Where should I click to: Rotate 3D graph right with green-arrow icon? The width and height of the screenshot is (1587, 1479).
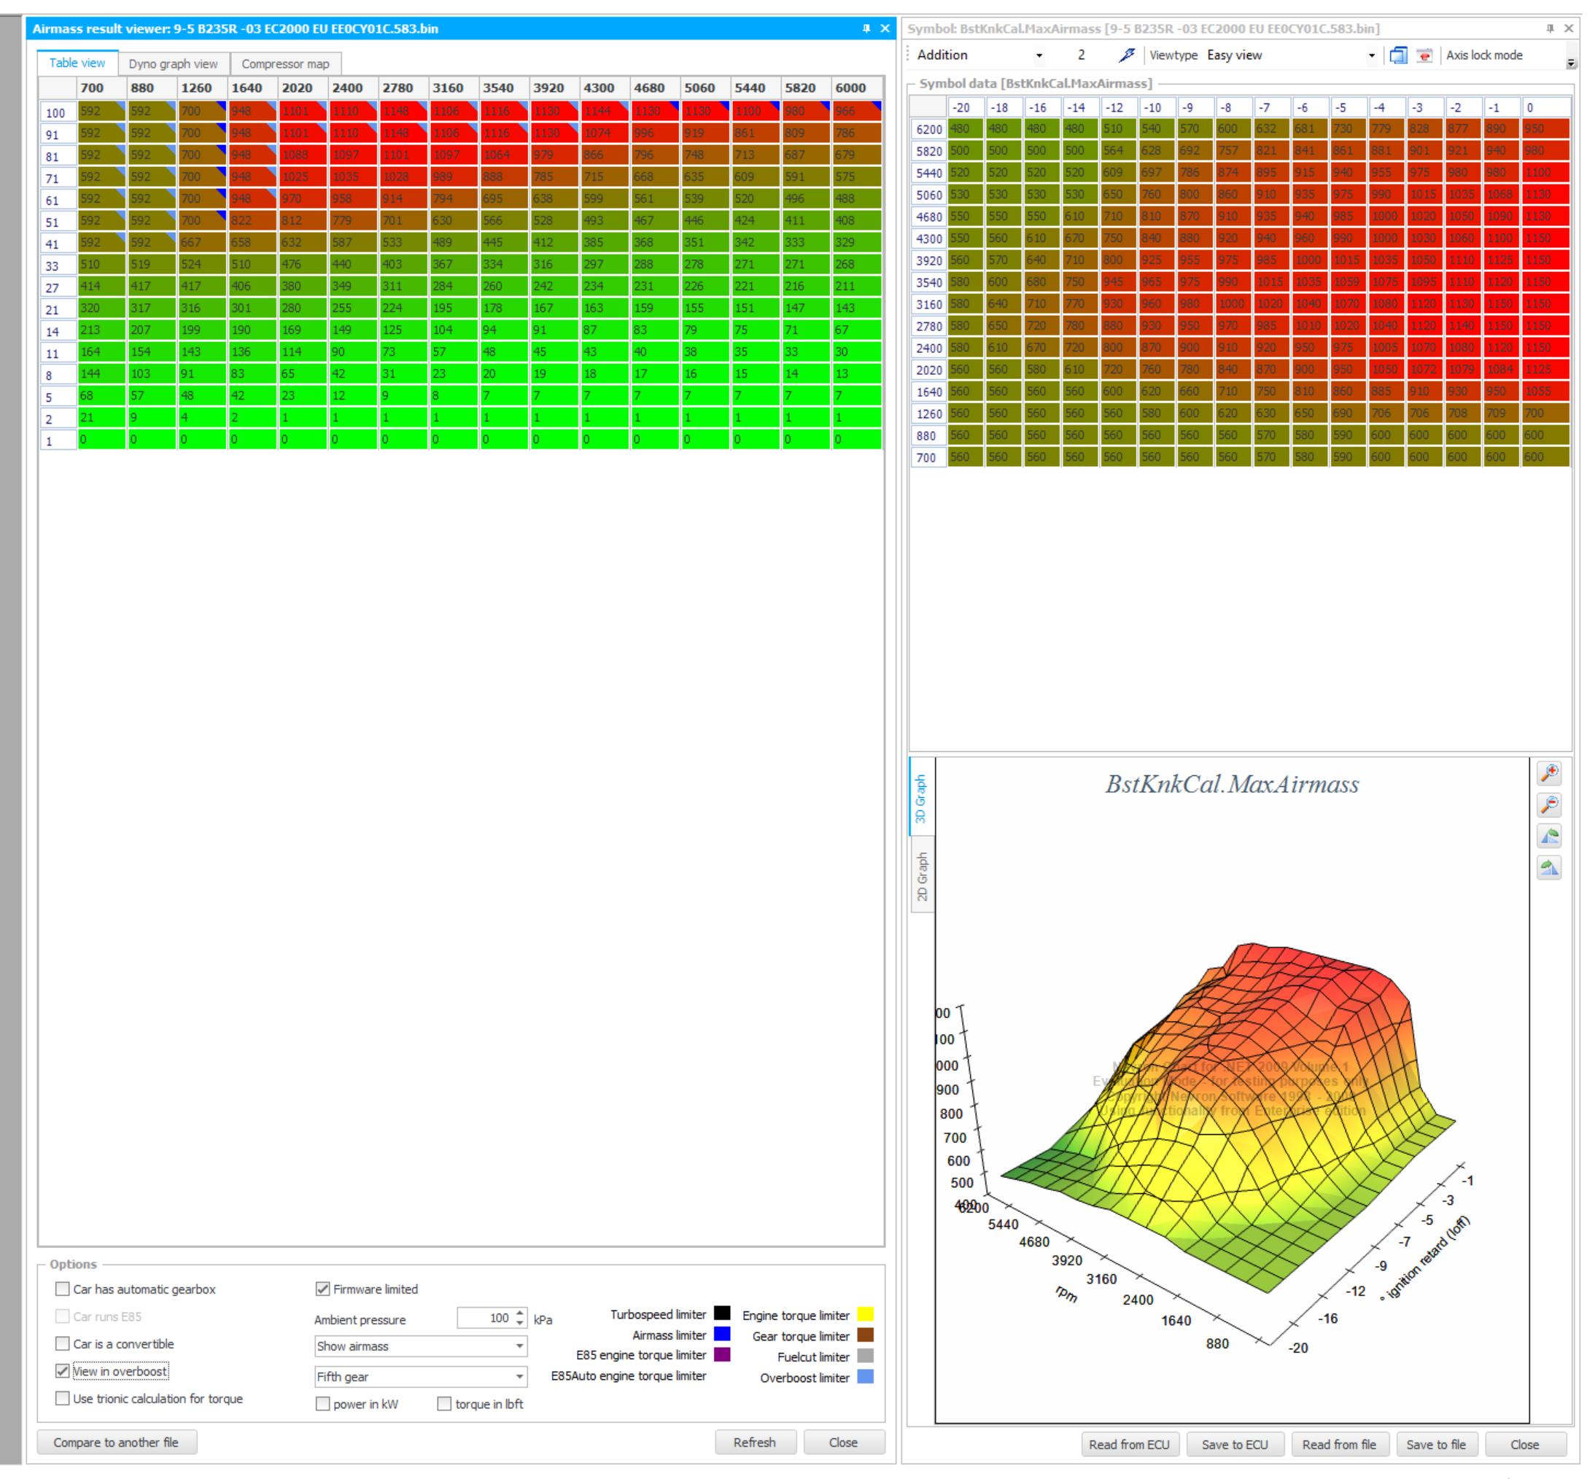pyautogui.click(x=1548, y=868)
